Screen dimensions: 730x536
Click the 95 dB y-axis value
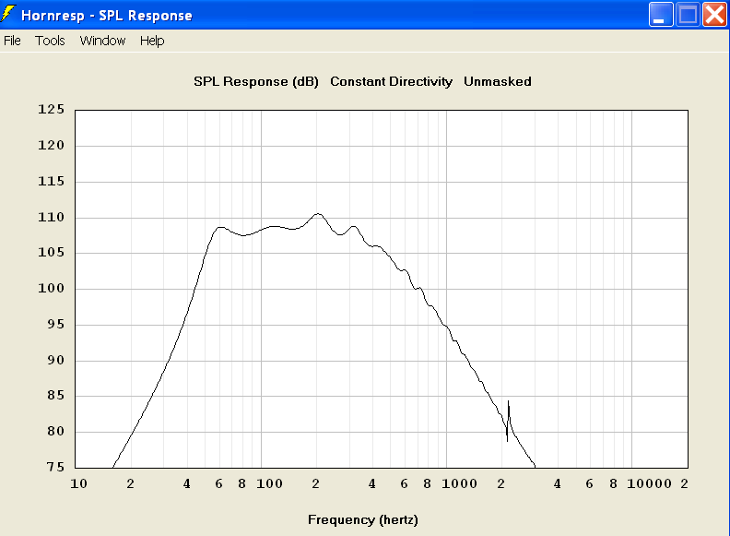click(55, 324)
